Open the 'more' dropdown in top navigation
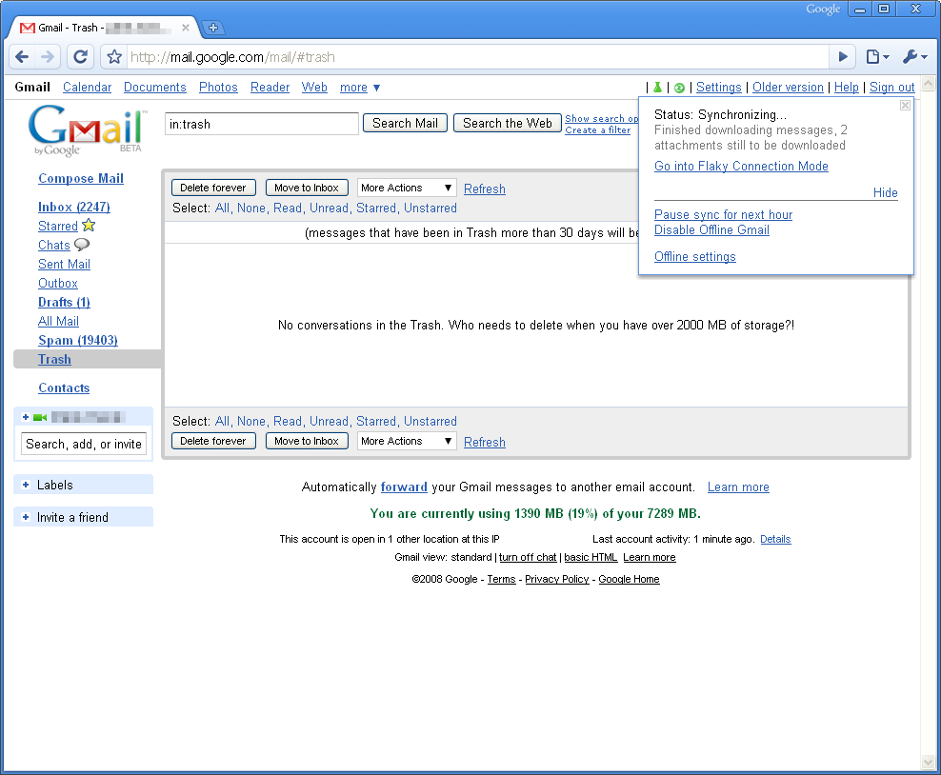This screenshot has width=941, height=775. 359,88
